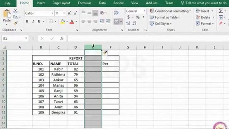Open Merge & Center dropdown arrow
The height and width of the screenshot is (129, 229).
[x=121, y=21]
